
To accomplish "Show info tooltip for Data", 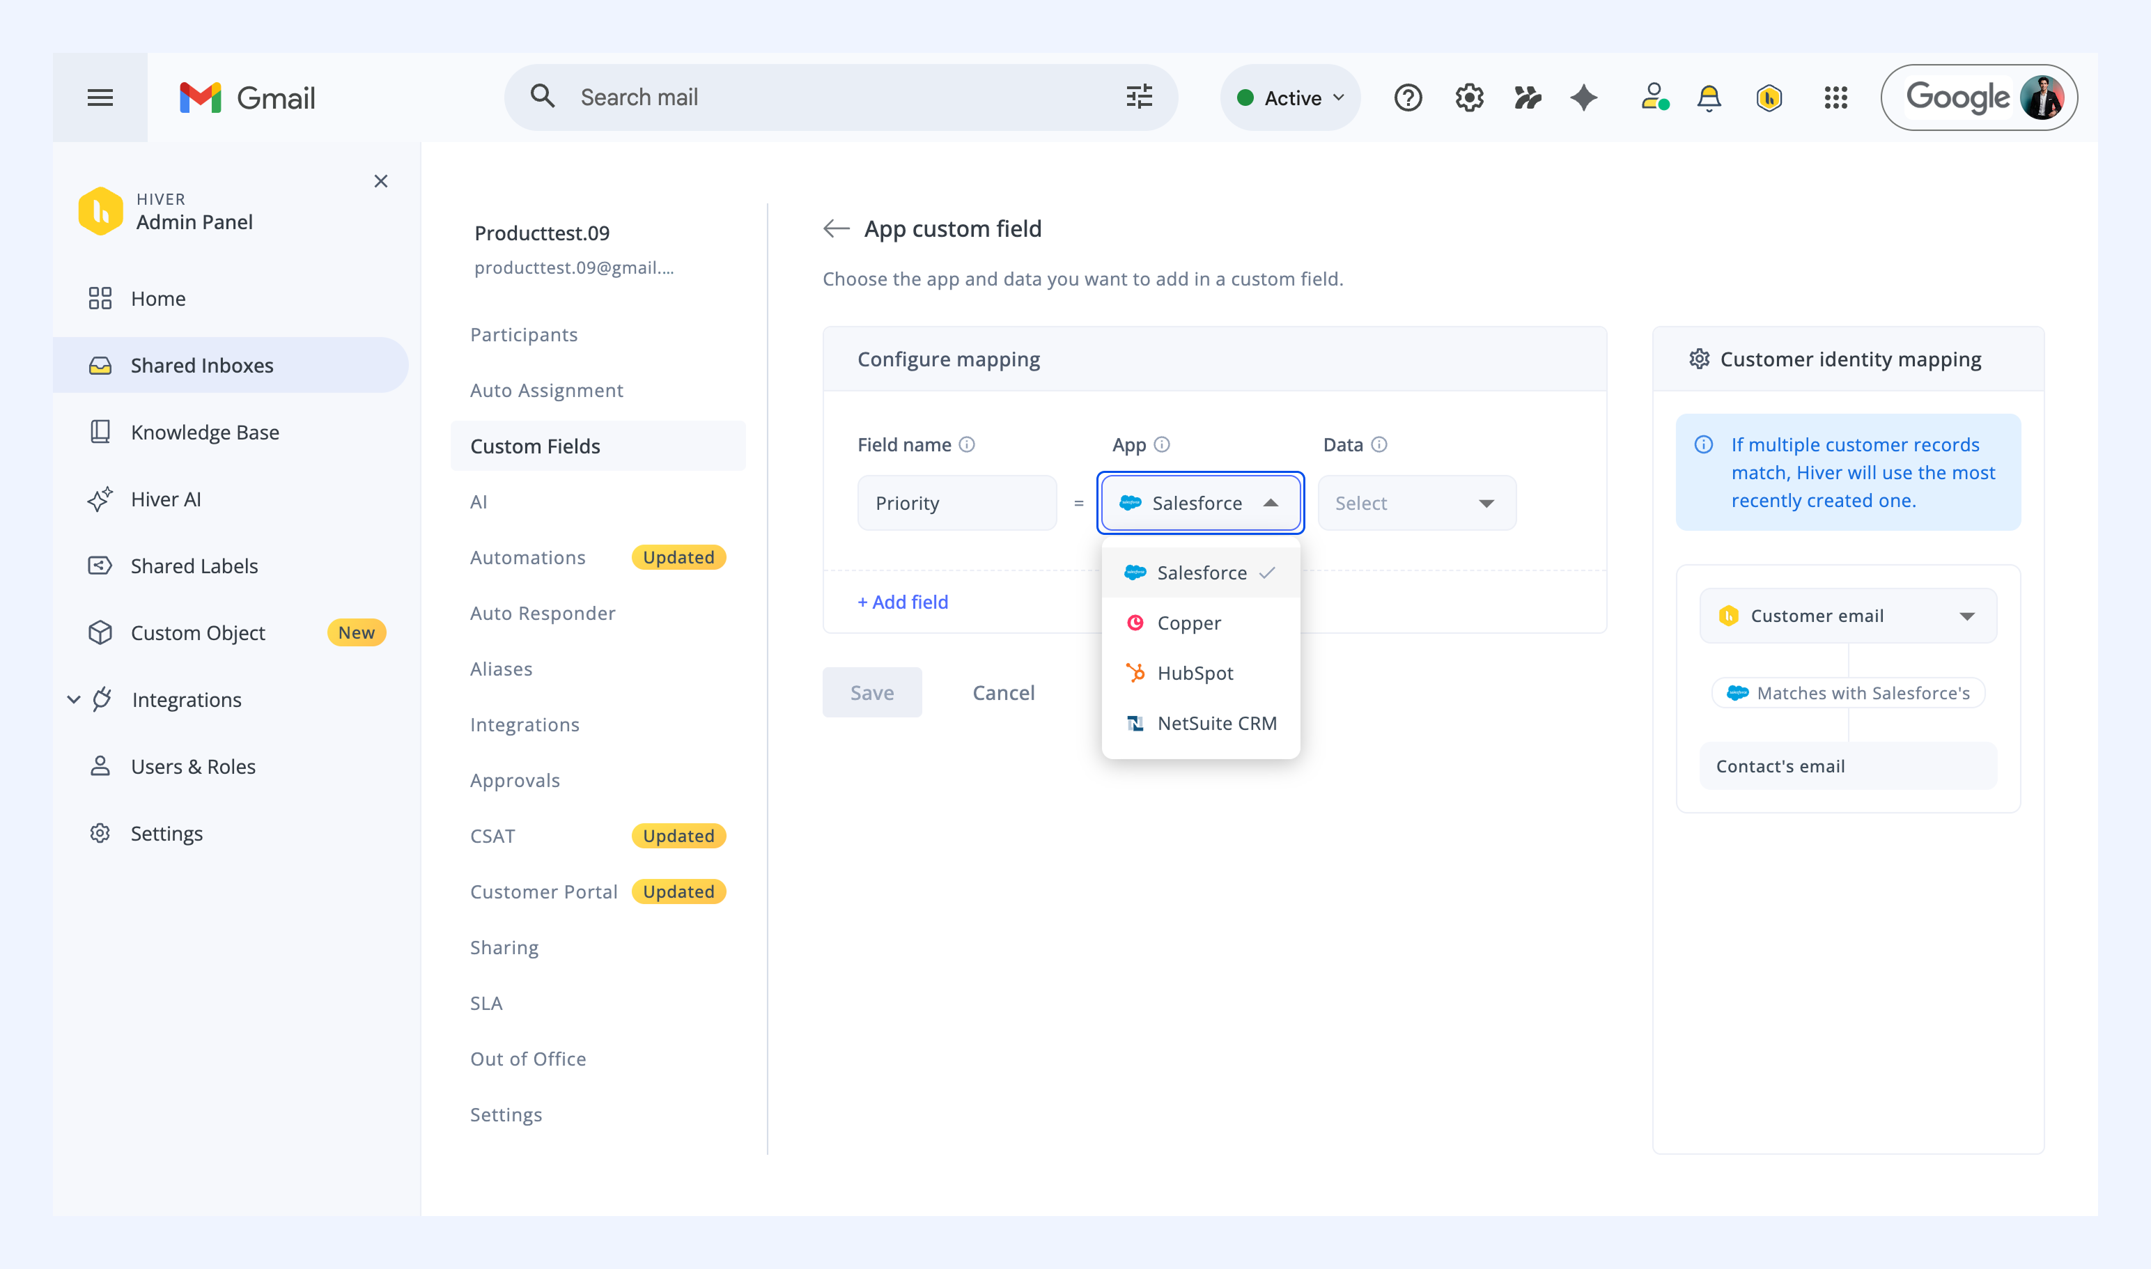I will 1379,444.
